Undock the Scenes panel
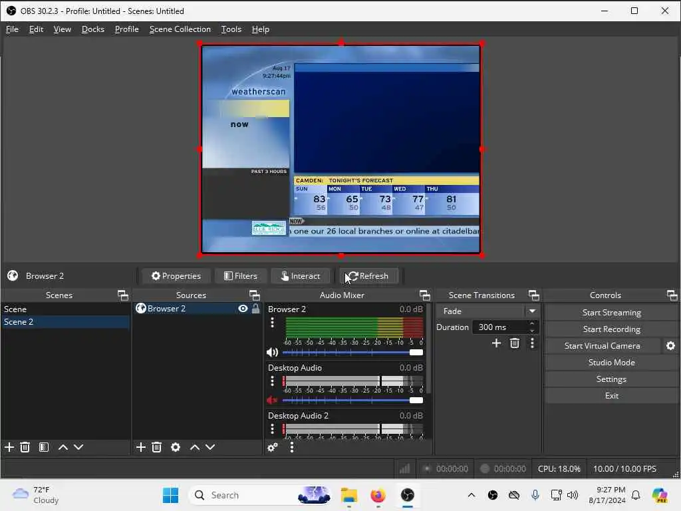The height and width of the screenshot is (511, 681). pos(123,295)
